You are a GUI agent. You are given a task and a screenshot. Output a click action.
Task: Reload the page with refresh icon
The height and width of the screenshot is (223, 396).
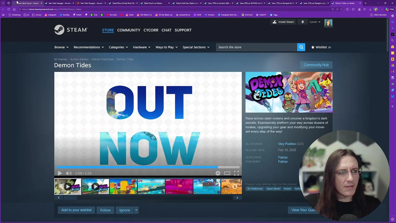click(x=9, y=9)
